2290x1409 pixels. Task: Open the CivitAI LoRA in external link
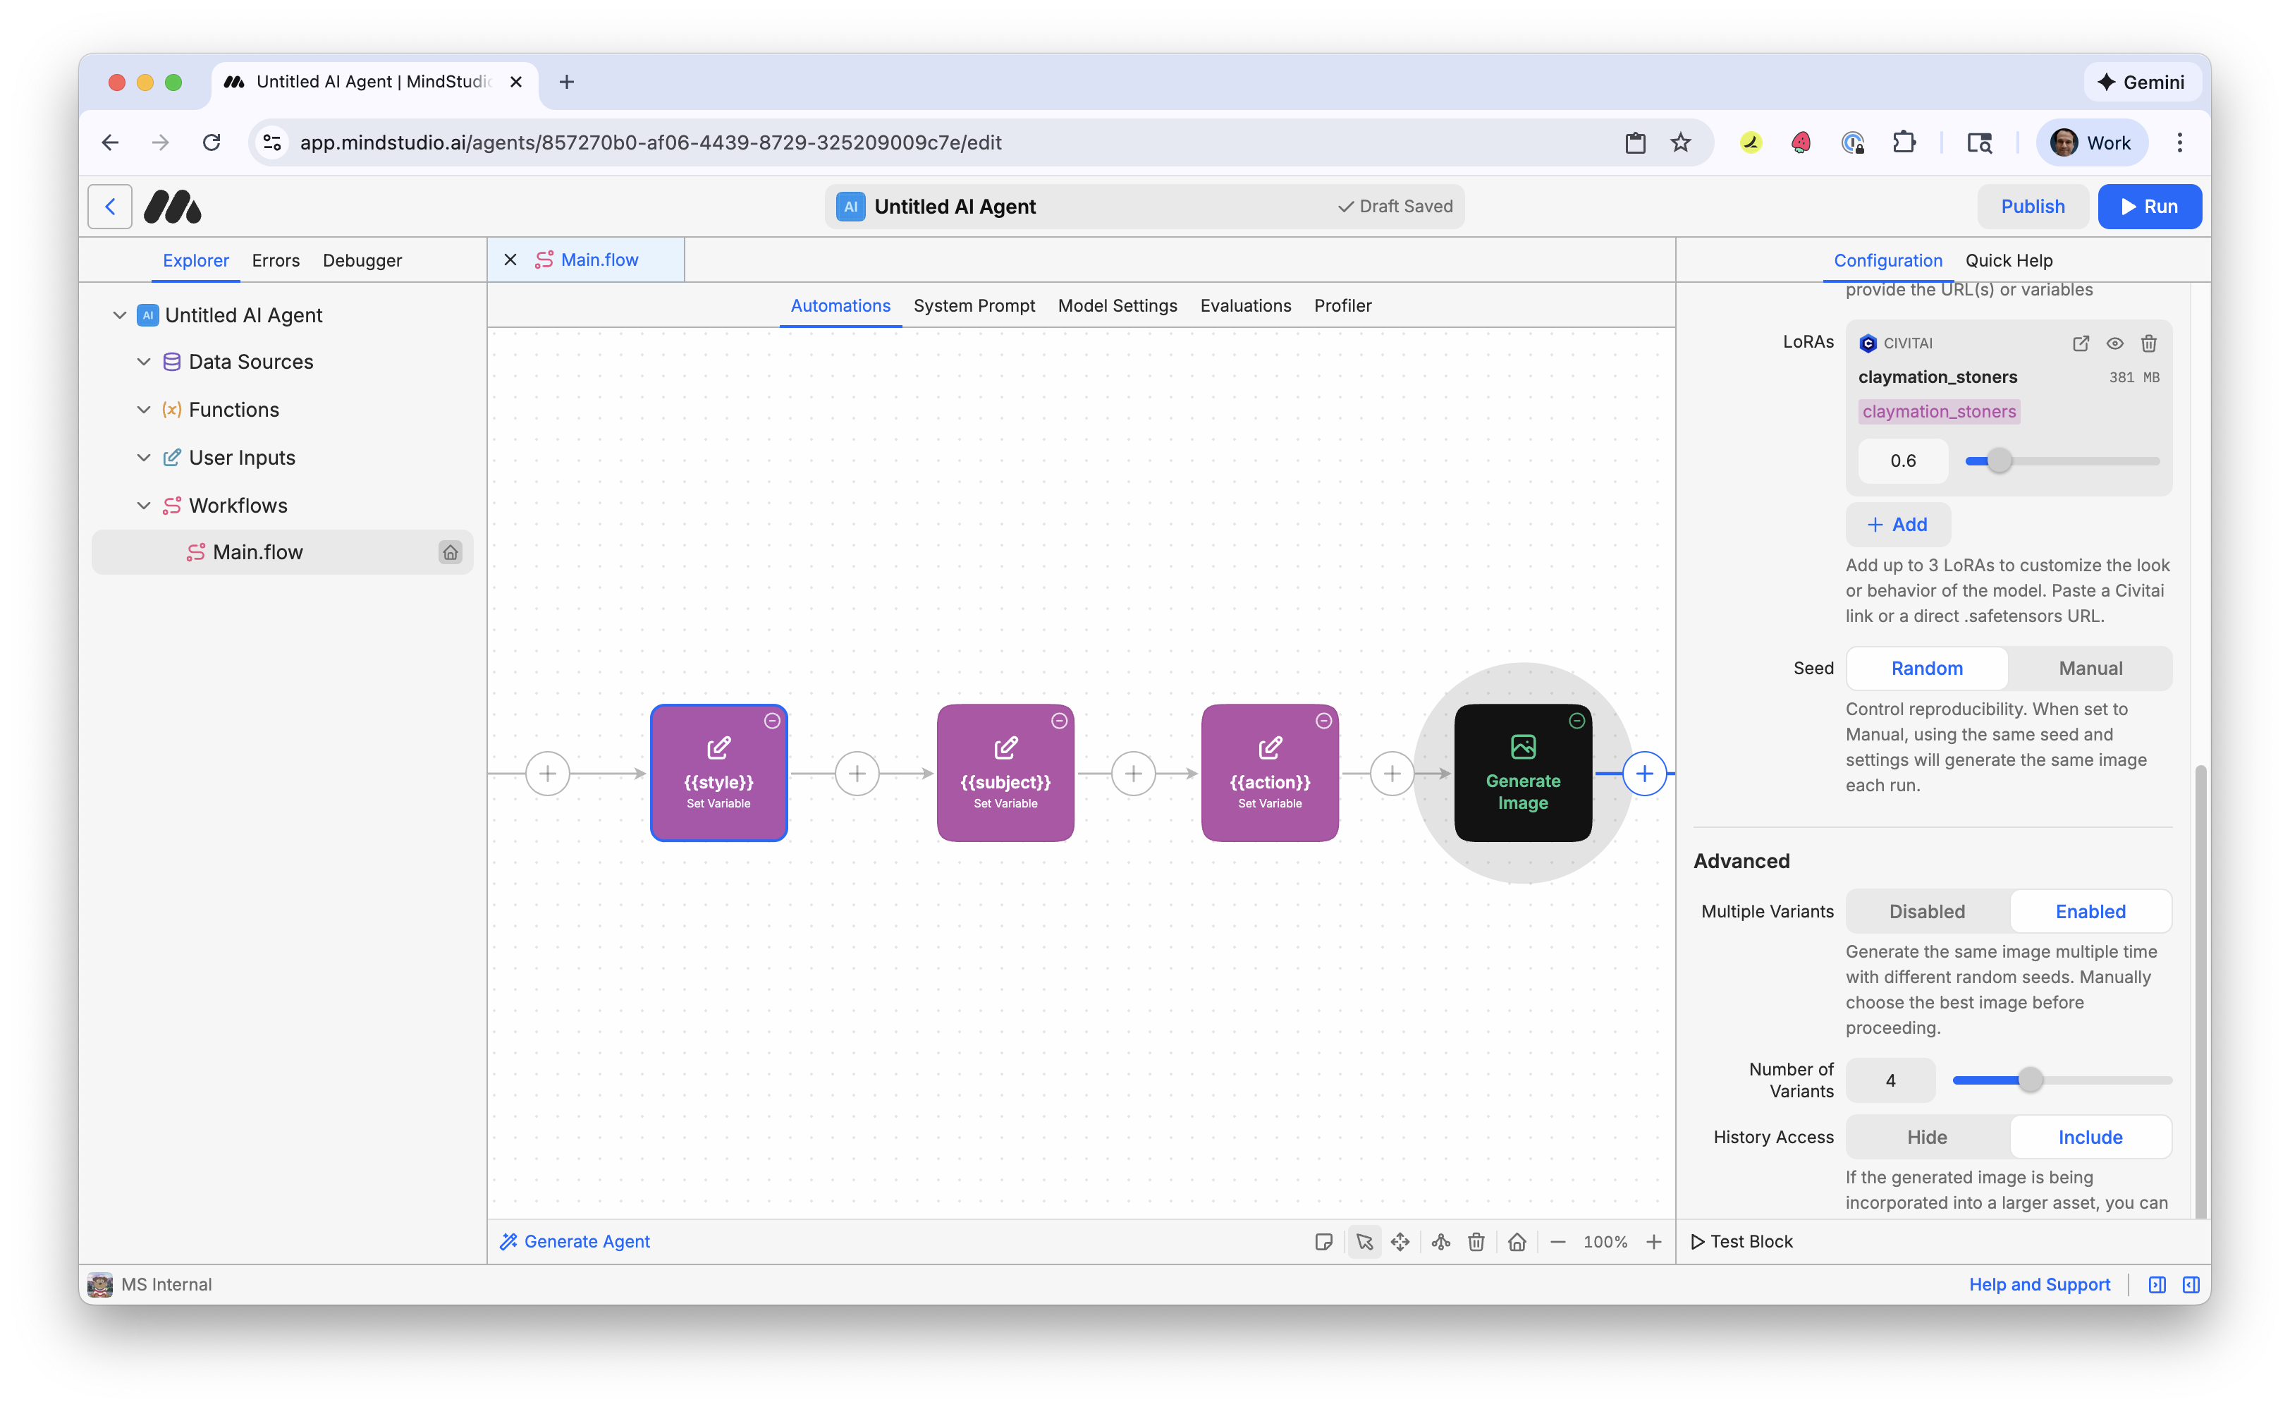(x=2081, y=343)
